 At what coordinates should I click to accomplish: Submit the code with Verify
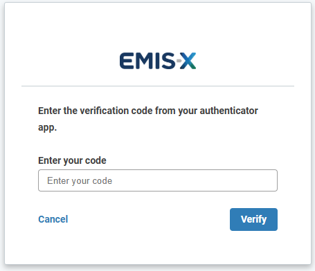coord(253,219)
